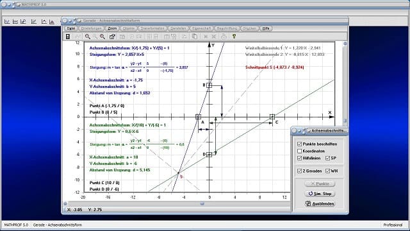The height and width of the screenshot is (231, 410).
Task: Toggle the SP checkbox
Action: coord(327,158)
